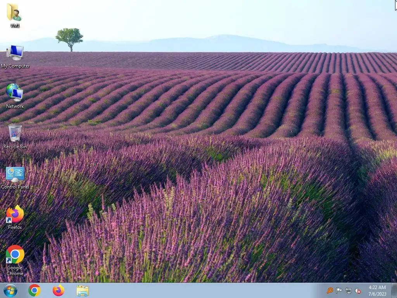The width and height of the screenshot is (397, 298).
Task: Open Windows Explorer from the taskbar
Action: tap(83, 291)
